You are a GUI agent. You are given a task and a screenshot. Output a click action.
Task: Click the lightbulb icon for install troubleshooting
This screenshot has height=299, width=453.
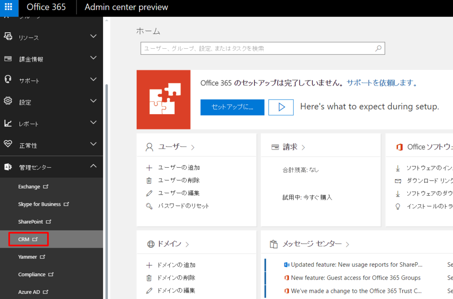pyautogui.click(x=398, y=206)
